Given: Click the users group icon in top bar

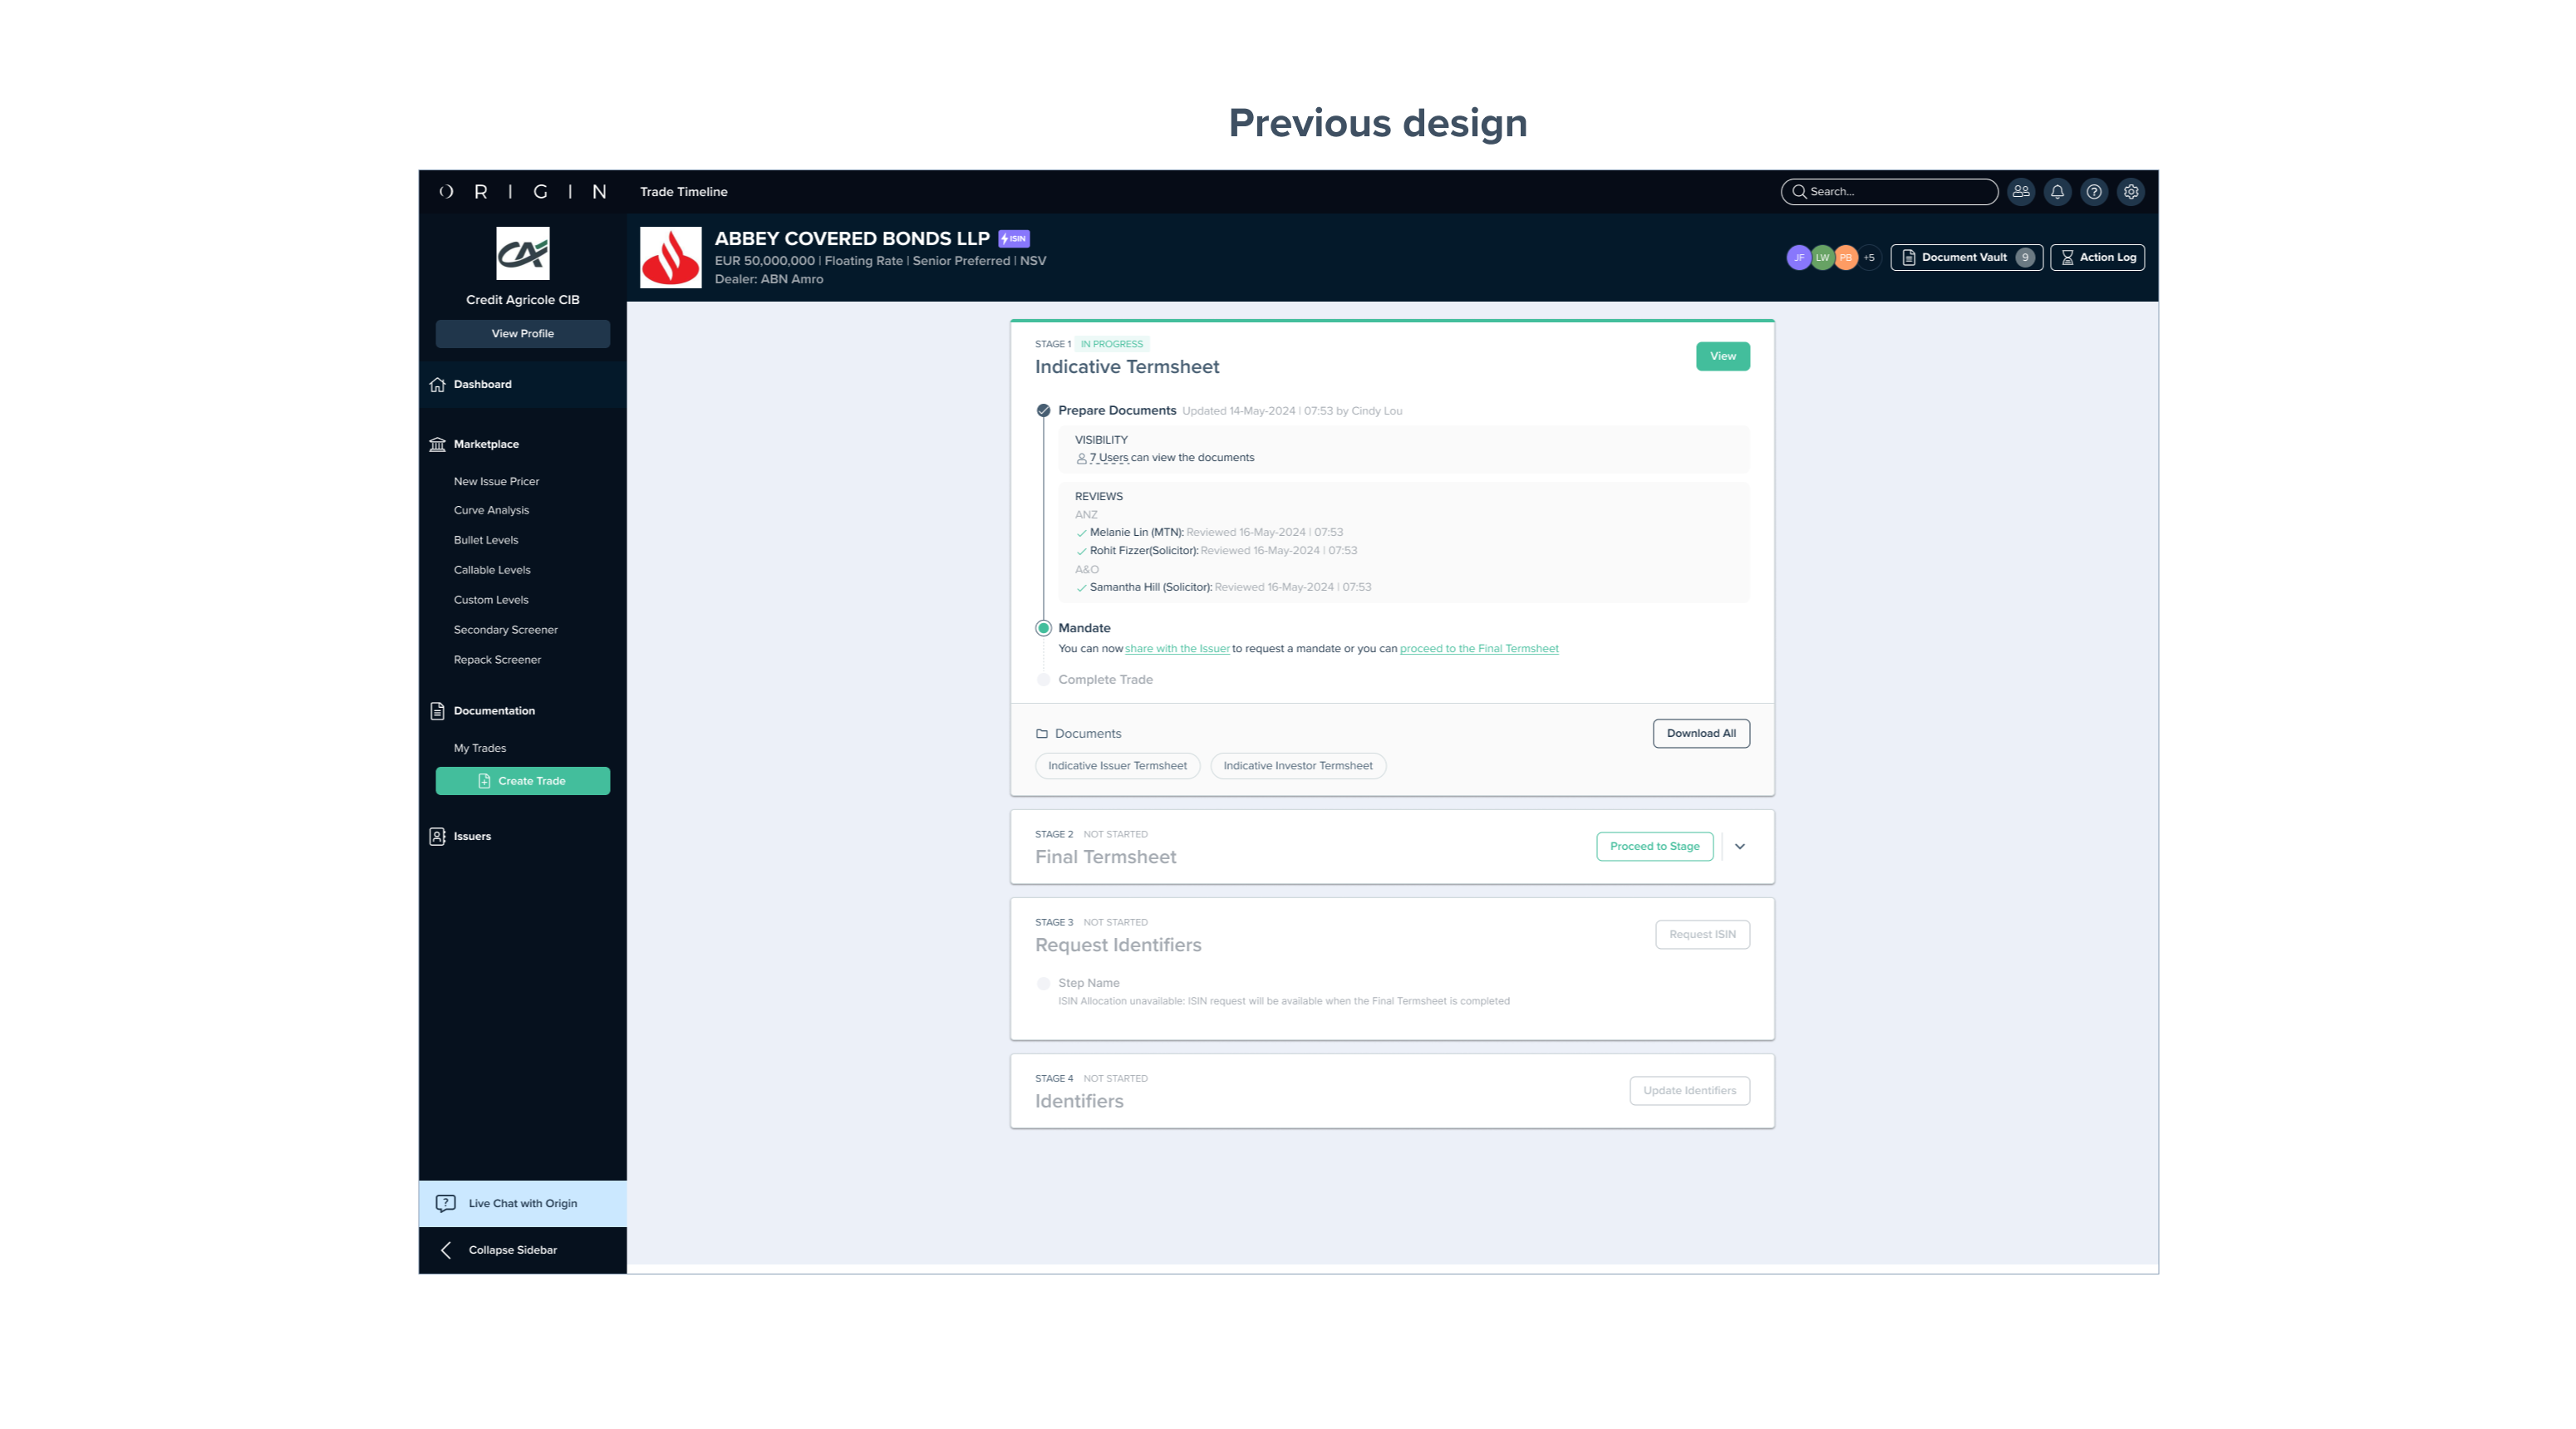Looking at the screenshot, I should coord(2021,192).
